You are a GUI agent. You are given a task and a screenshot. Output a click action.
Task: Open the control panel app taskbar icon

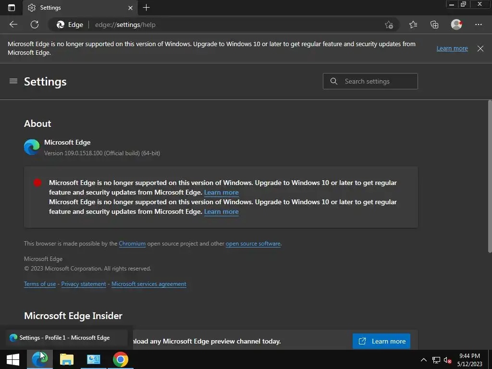(x=94, y=359)
